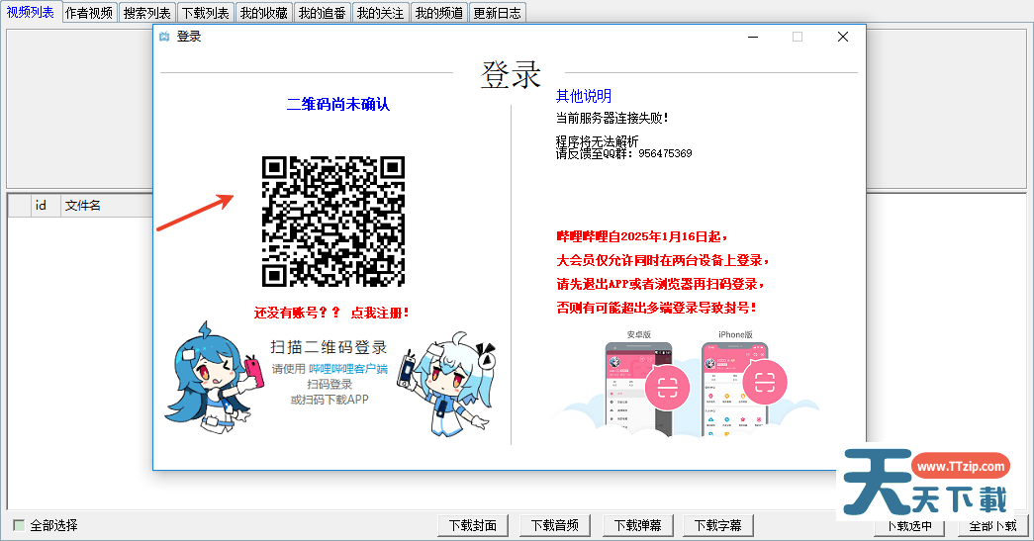The width and height of the screenshot is (1034, 541).
Task: Toggle the 全部选择 checkbox
Action: coord(19,525)
